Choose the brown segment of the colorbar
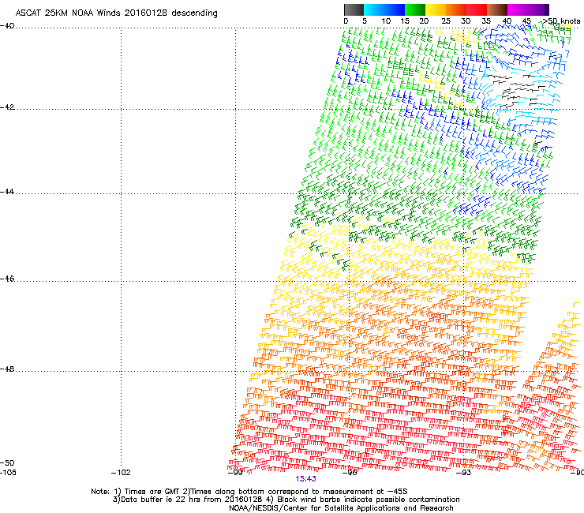The height and width of the screenshot is (513, 584). (497, 9)
